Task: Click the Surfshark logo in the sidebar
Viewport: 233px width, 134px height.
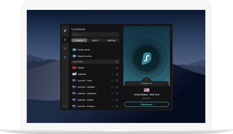Action: click(x=65, y=31)
